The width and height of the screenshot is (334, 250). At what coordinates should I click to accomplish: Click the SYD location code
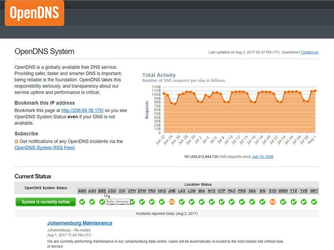coord(273,191)
